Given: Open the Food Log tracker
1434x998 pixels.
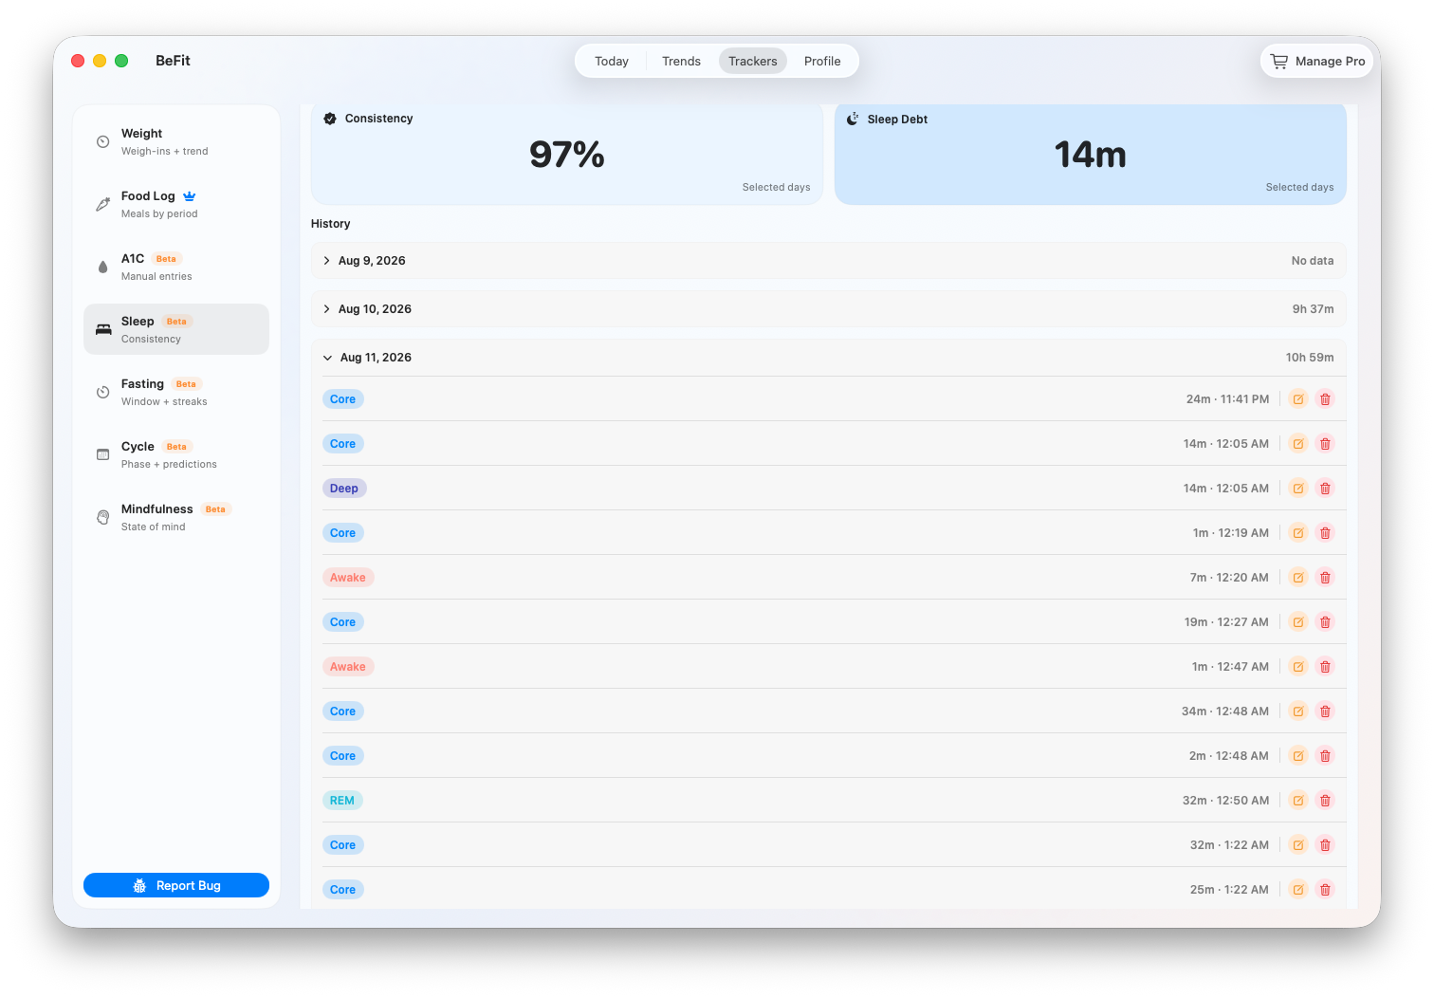Looking at the screenshot, I should (x=176, y=204).
